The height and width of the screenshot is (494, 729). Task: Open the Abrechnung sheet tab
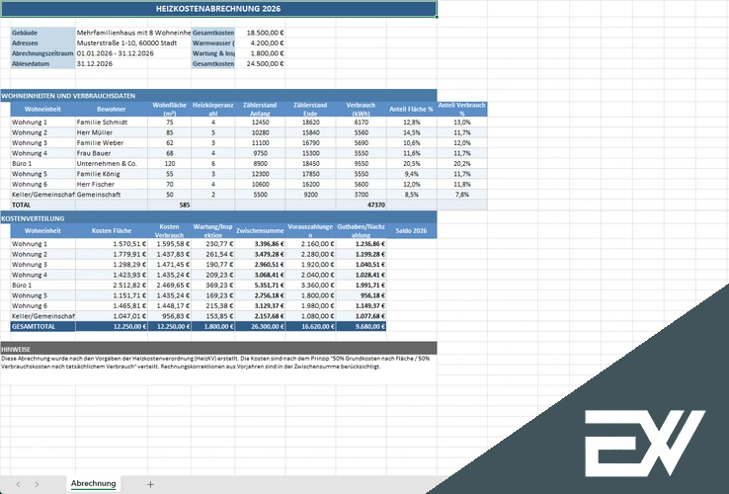(94, 483)
